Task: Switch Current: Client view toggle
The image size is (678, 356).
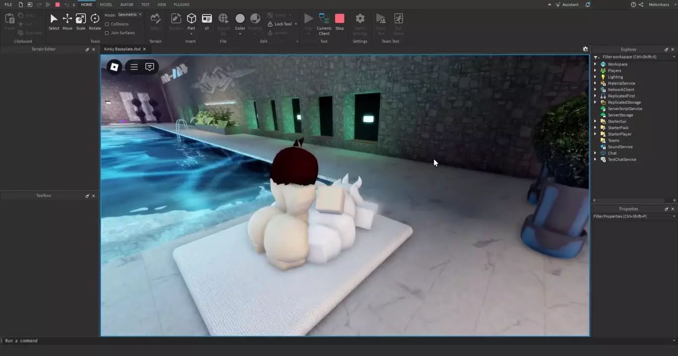Action: (x=324, y=22)
